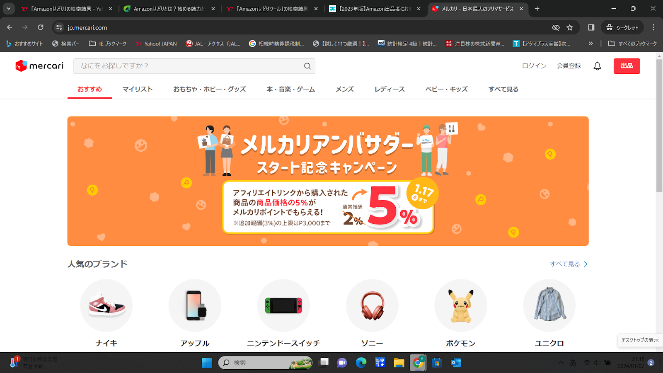663x373 pixels.
Task: Click the page vertical scrollbar thumb
Action: (659, 126)
